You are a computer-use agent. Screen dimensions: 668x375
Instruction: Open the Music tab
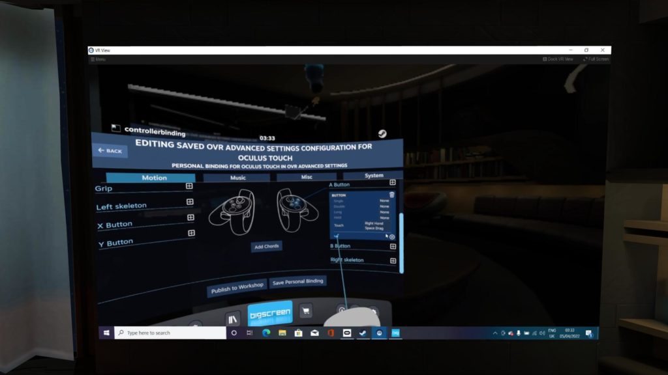pos(237,178)
